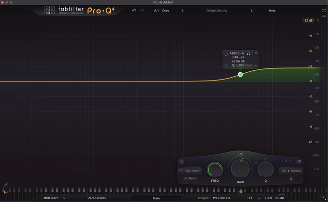Load the previous preset
This screenshot has width=328, height=202.
point(182,11)
